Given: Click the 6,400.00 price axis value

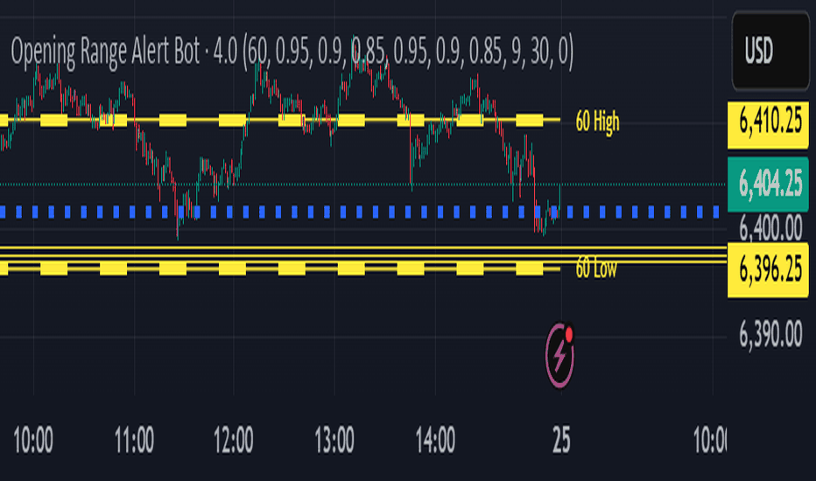Looking at the screenshot, I should coord(770,227).
